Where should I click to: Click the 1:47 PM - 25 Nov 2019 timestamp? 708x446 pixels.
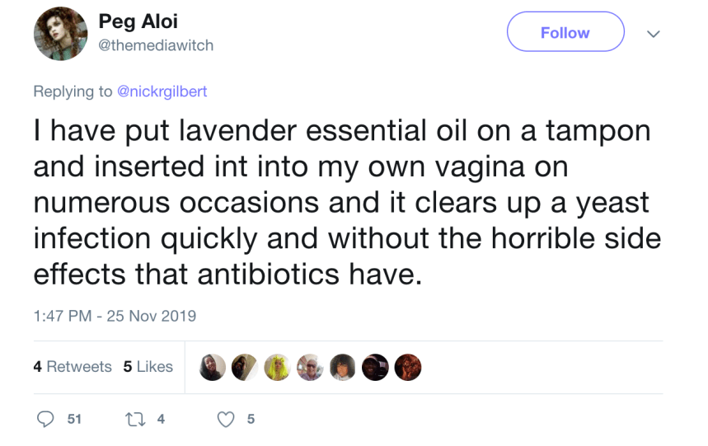(115, 316)
